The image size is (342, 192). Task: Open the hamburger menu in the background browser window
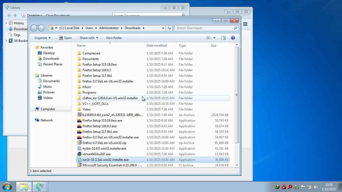[245, 24]
